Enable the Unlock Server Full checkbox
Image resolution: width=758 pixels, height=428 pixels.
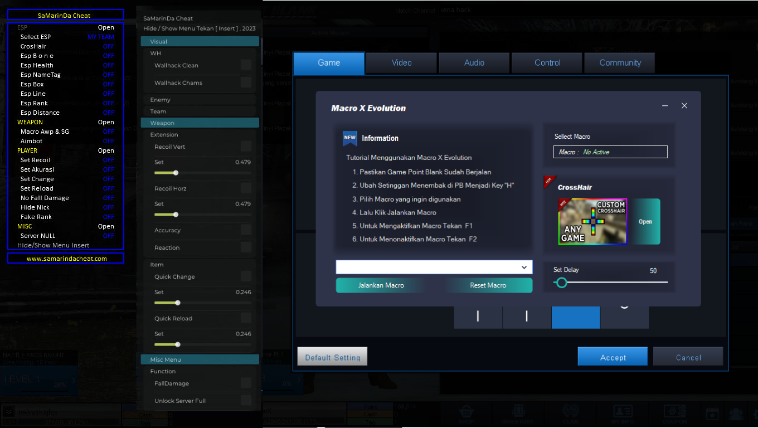tap(246, 401)
